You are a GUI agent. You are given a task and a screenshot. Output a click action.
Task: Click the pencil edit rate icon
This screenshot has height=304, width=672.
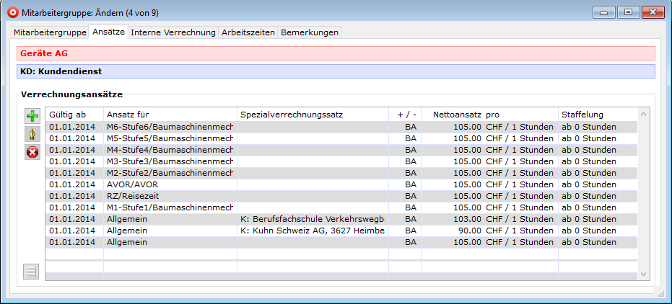(32, 134)
